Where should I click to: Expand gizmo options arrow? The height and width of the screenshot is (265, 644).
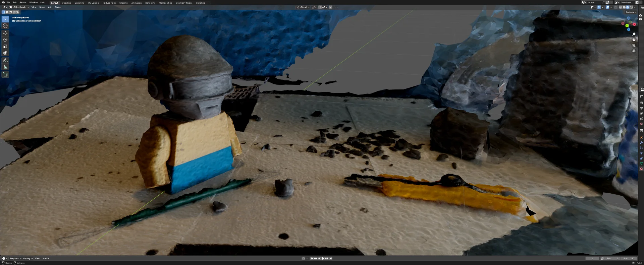pos(603,7)
